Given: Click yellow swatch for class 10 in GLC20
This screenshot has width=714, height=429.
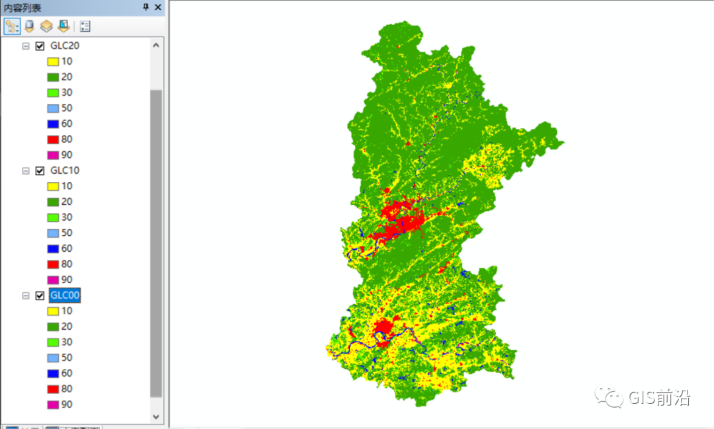Looking at the screenshot, I should pos(54,61).
